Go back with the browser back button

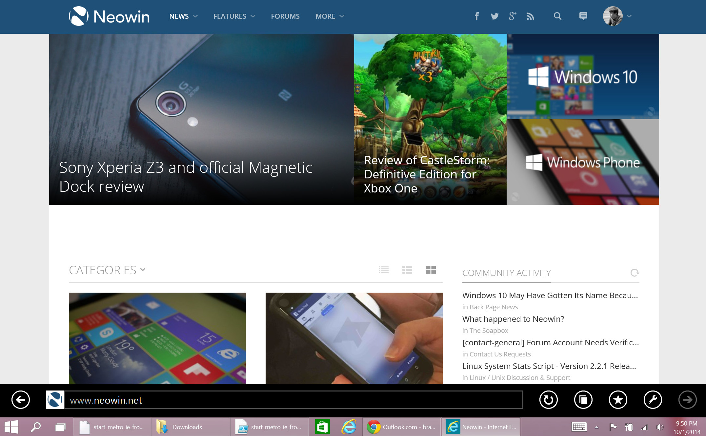20,400
